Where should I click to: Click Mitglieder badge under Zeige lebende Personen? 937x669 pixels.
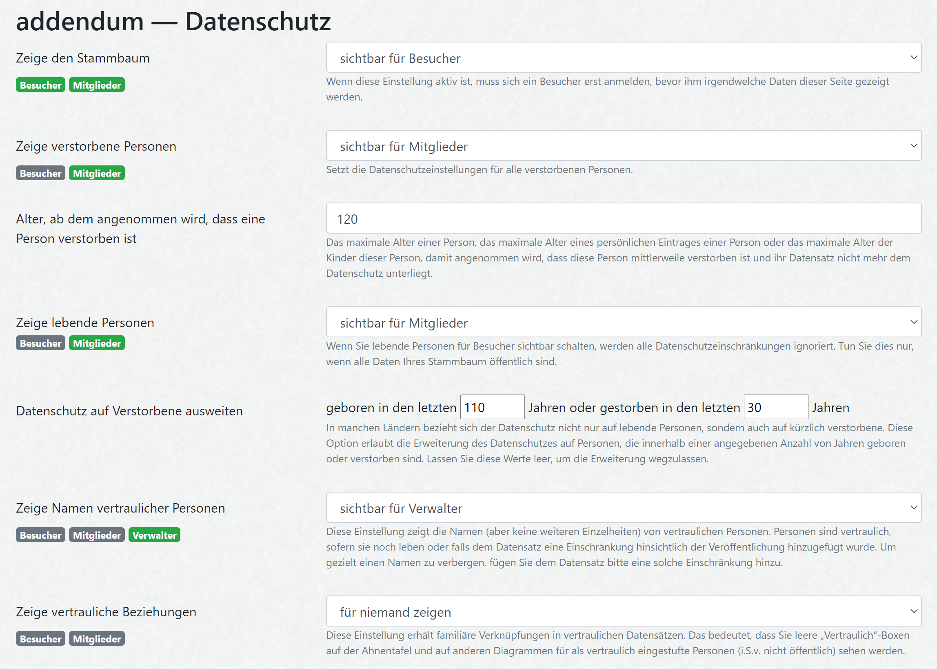[x=97, y=343]
